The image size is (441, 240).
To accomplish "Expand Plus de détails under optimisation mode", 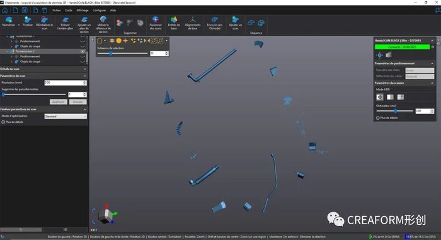I will [13, 122].
